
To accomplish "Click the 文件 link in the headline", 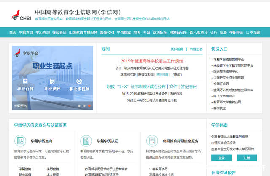I will [173, 87].
